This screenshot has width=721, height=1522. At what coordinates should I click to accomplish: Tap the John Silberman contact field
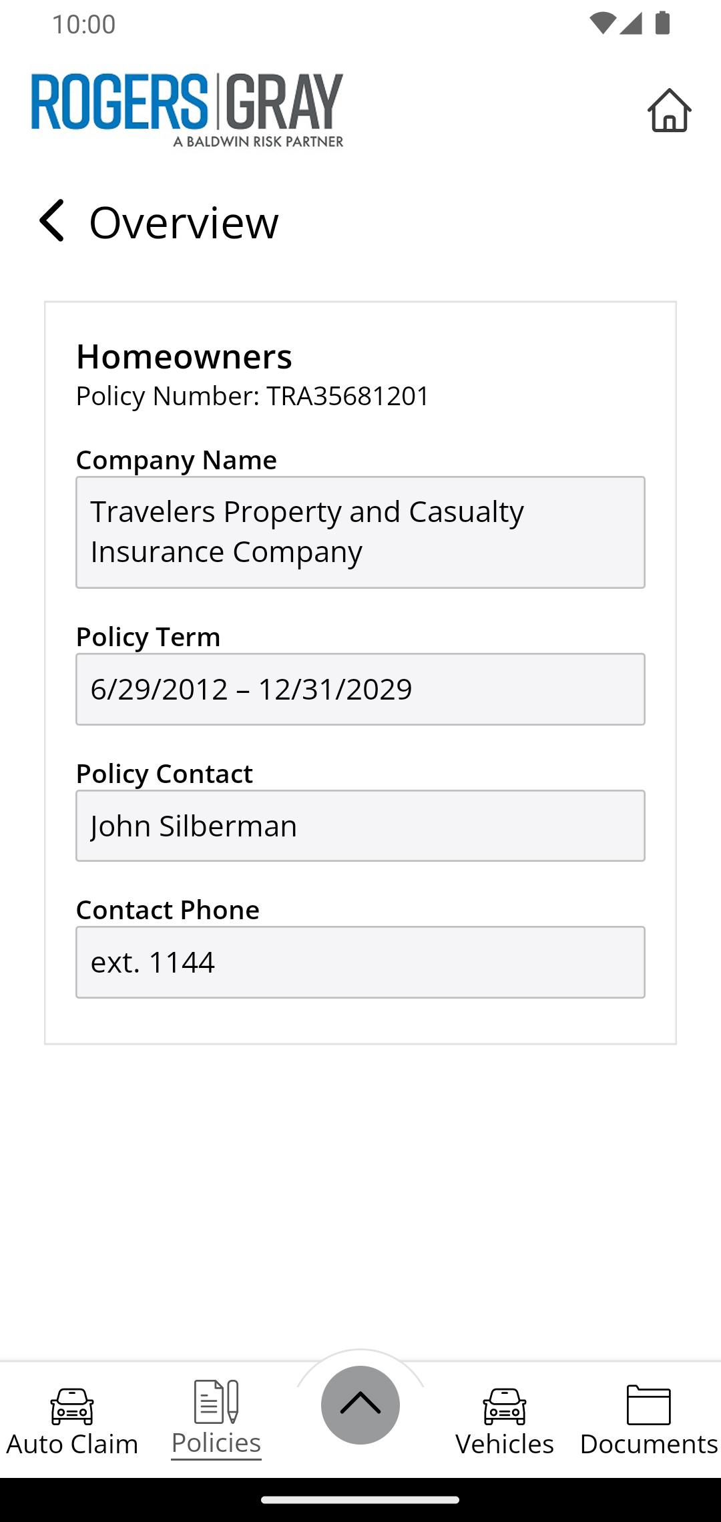pos(360,826)
